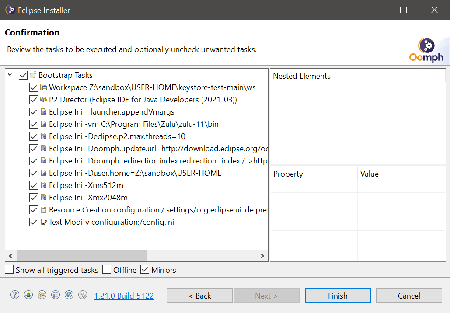Click the Finish button

pos(338,296)
